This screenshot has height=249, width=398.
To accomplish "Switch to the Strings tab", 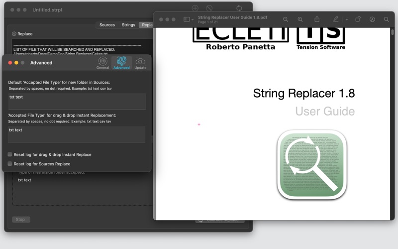I will [128, 25].
